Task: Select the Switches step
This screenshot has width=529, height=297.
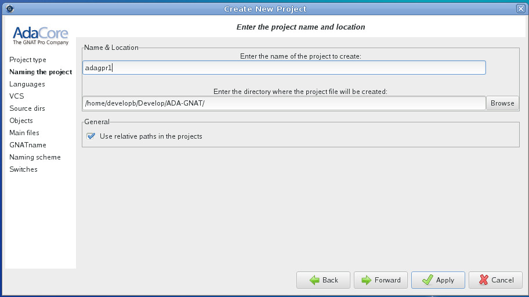Action: point(24,169)
